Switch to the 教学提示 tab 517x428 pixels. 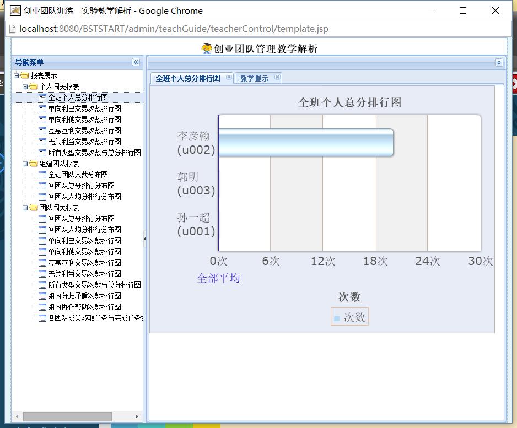click(x=254, y=78)
